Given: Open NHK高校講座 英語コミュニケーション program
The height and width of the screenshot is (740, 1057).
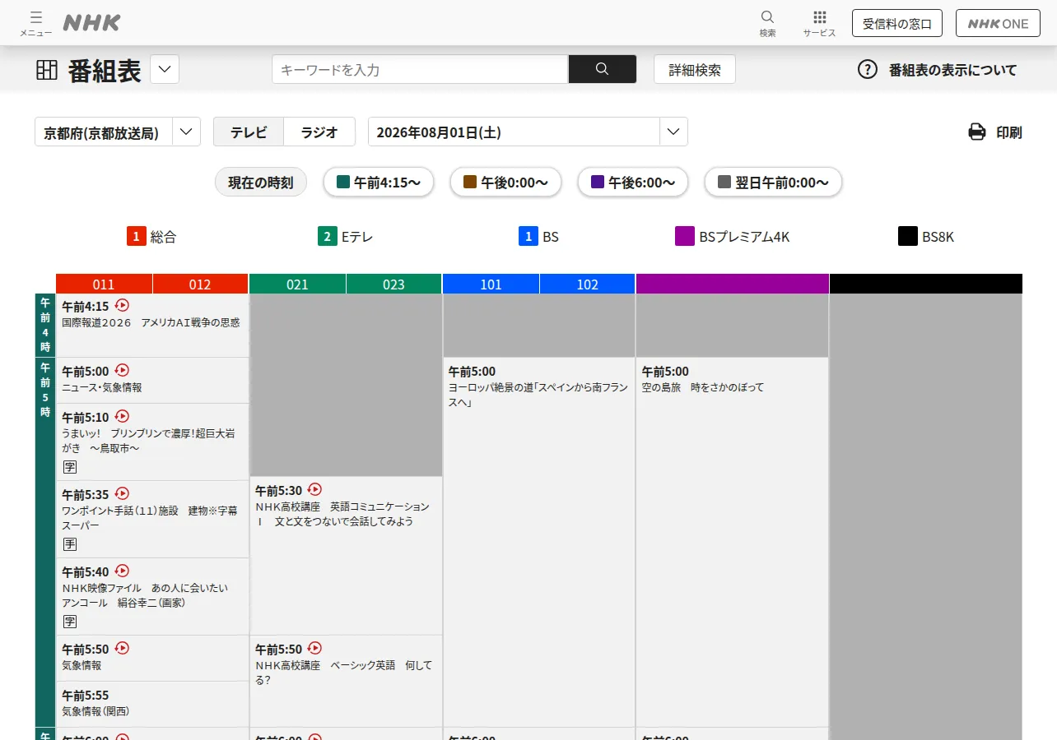Looking at the screenshot, I should tap(346, 555).
